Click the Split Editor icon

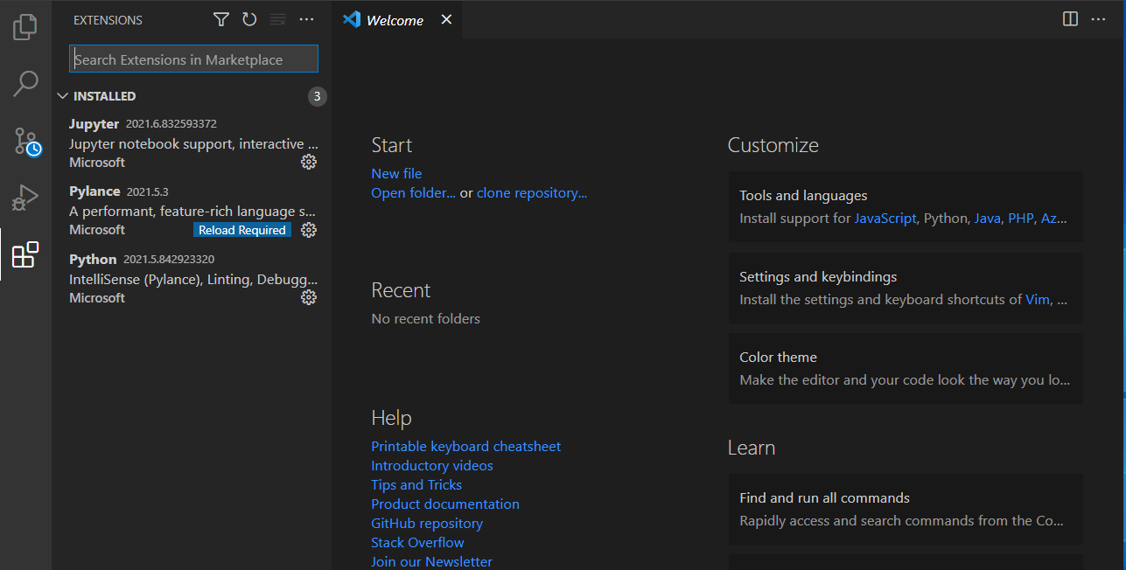(1070, 19)
